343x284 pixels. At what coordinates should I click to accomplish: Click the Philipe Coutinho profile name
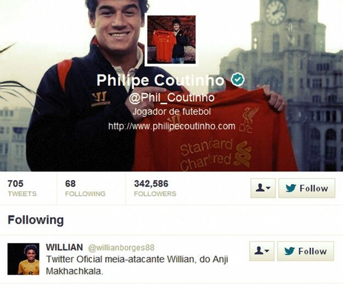[161, 80]
